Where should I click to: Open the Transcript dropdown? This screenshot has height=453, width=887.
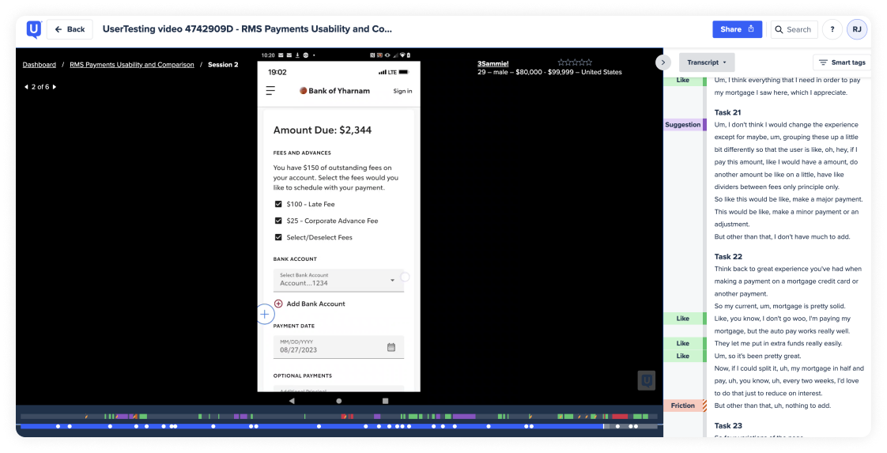(707, 62)
